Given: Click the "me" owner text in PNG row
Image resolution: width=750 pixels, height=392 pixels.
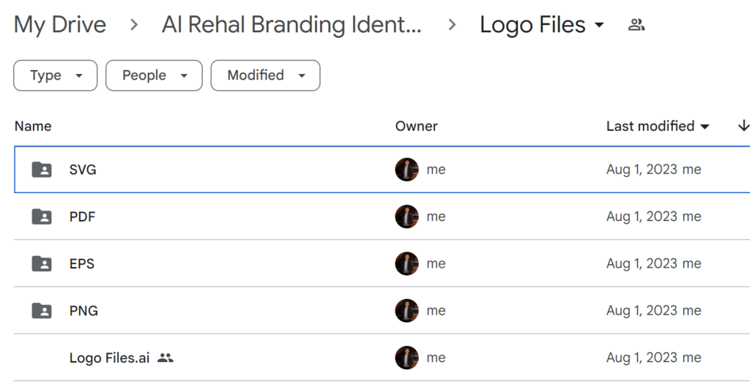Looking at the screenshot, I should click(437, 311).
